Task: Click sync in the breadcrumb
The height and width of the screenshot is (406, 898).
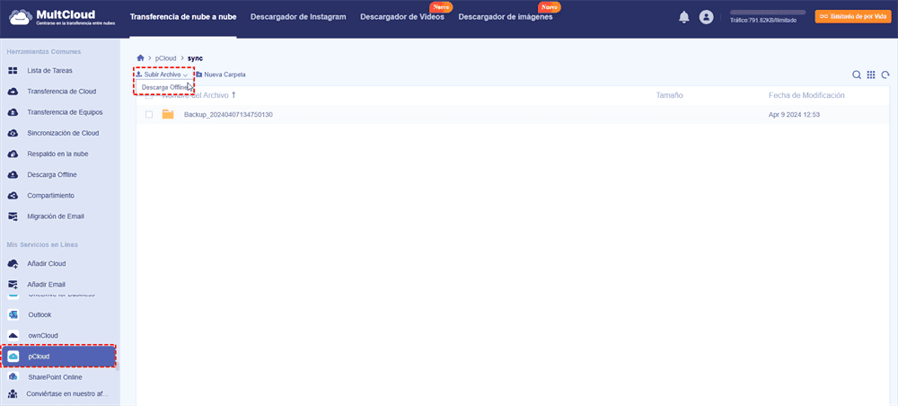Action: click(x=195, y=58)
